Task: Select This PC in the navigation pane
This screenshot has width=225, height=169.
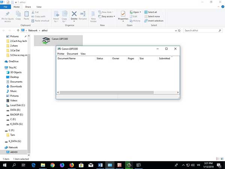Action: coord(10,68)
